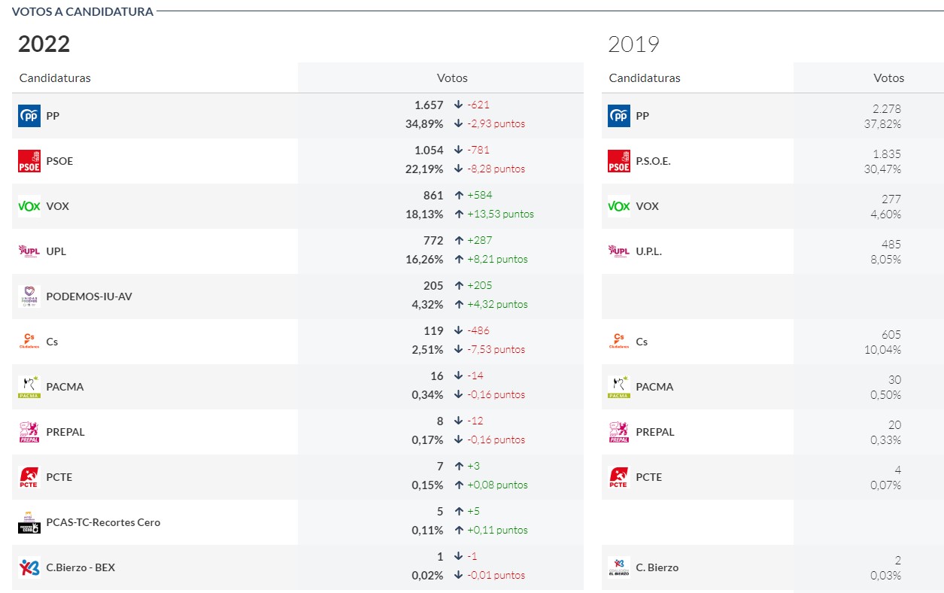Click the PCAS-TC-Recortes Cero party name

[103, 522]
